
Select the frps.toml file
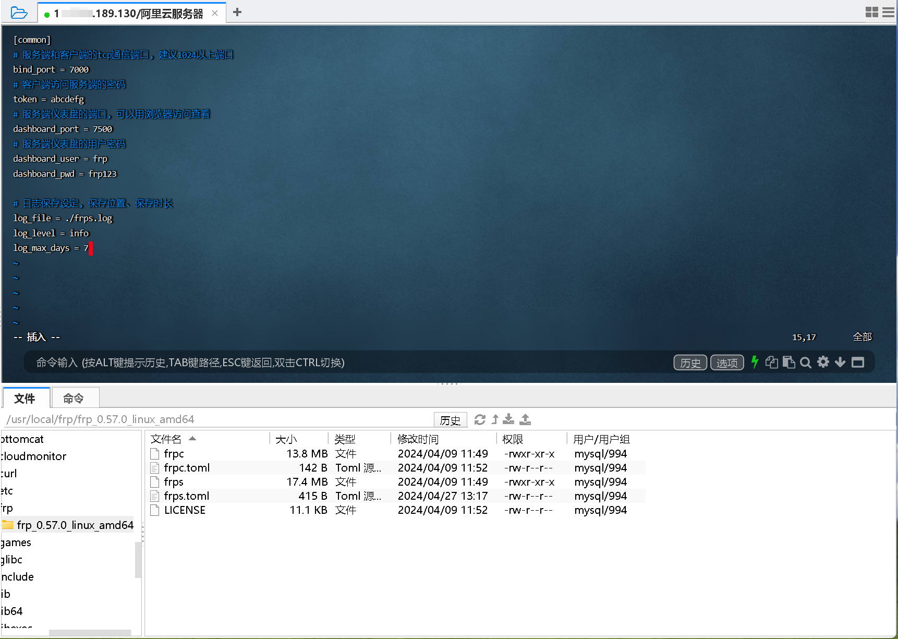396,496
